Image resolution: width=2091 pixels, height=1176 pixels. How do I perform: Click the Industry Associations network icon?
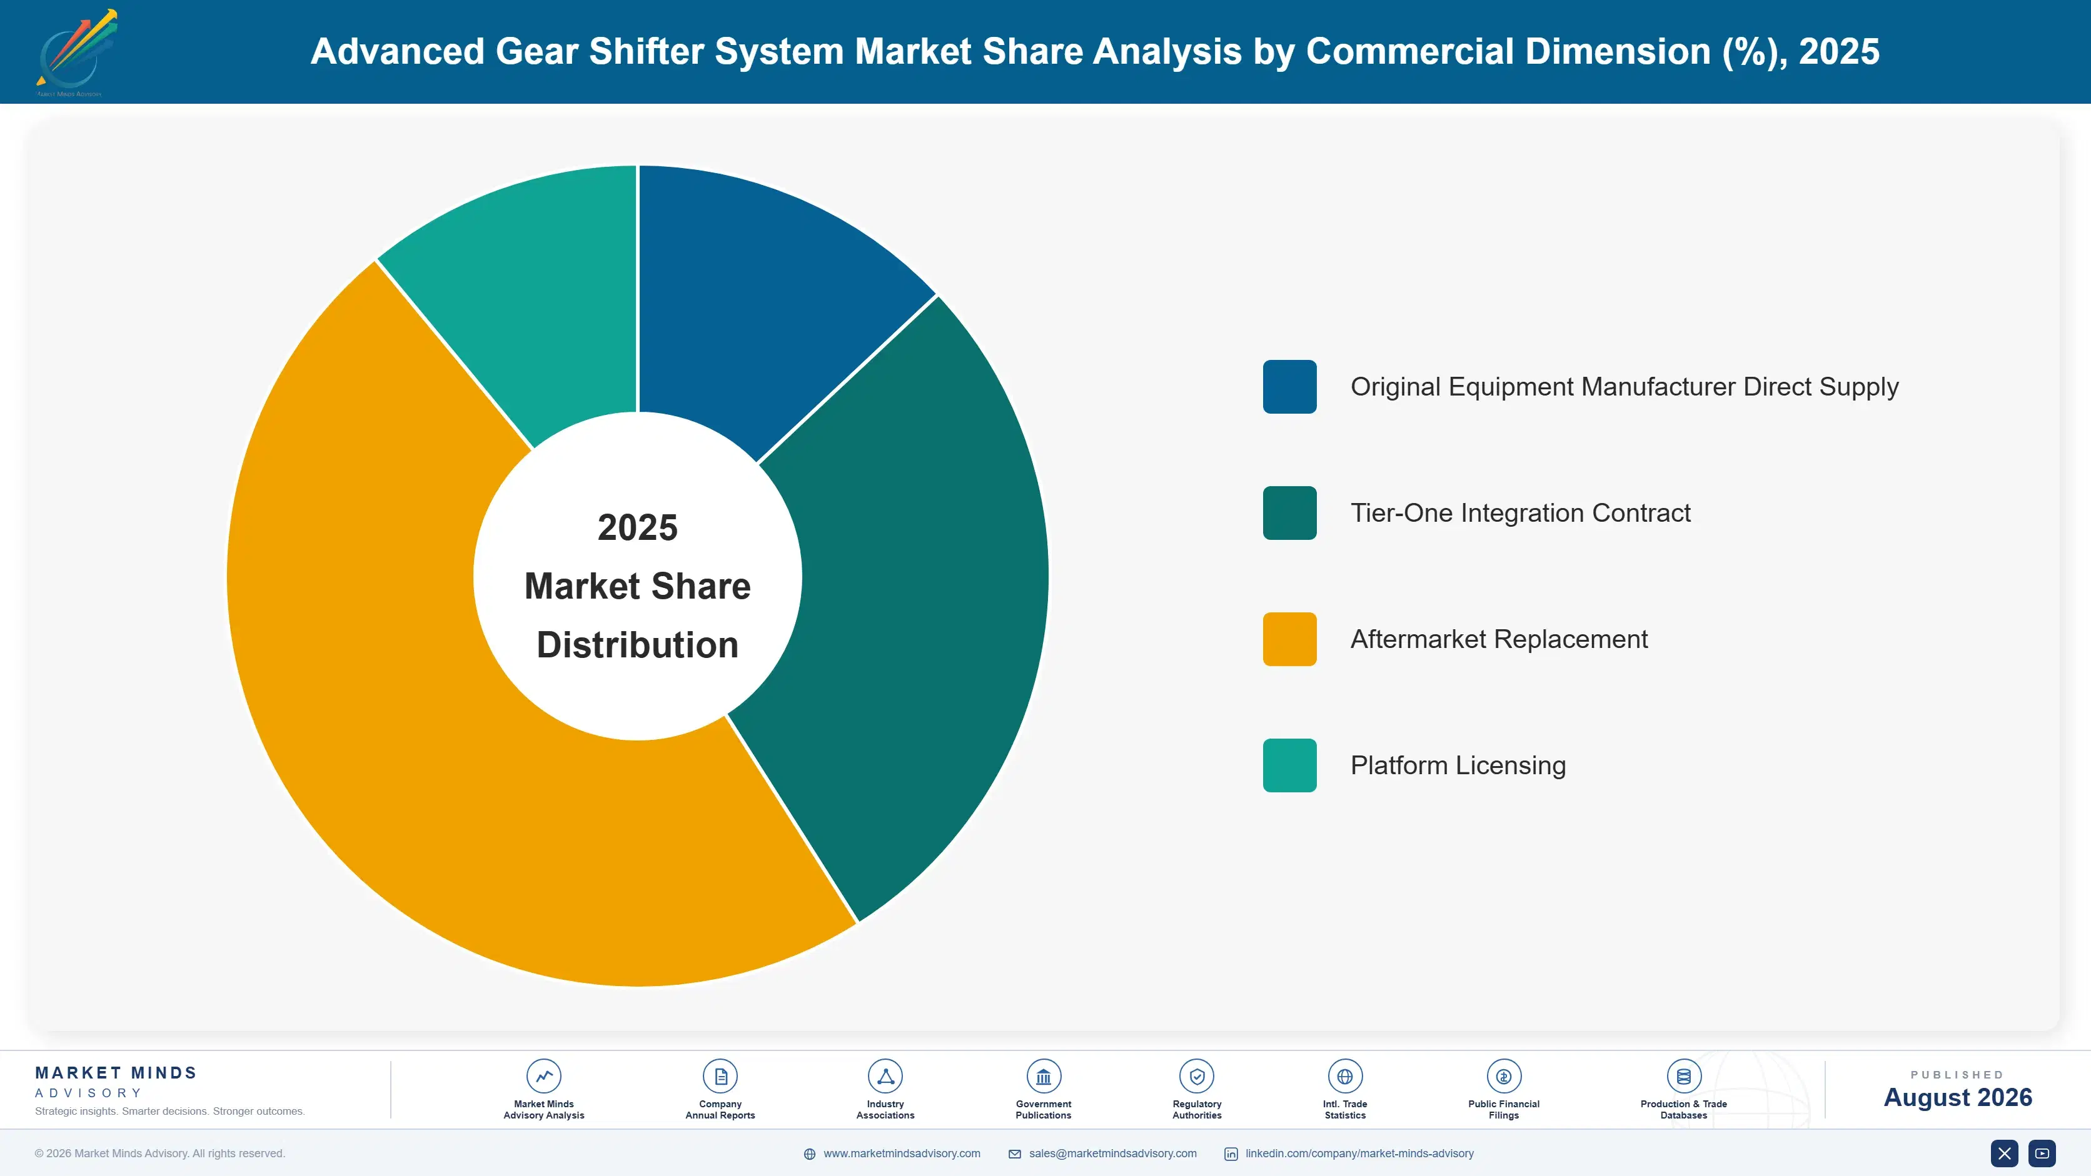[885, 1076]
